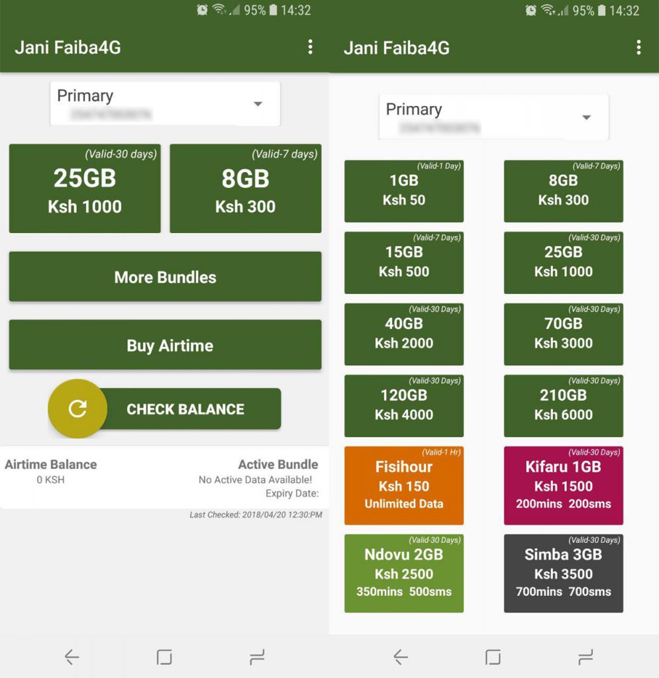Viewport: 659px width, 678px height.
Task: Tap the home nav icon under the Airtime Balance screen
Action: tap(164, 657)
